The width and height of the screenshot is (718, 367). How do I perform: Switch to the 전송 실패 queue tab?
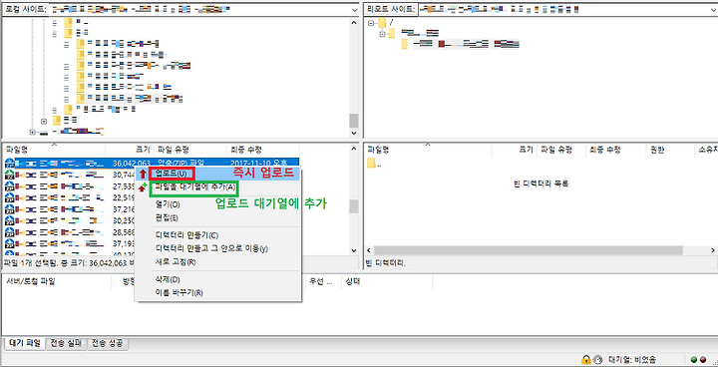pyautogui.click(x=67, y=343)
